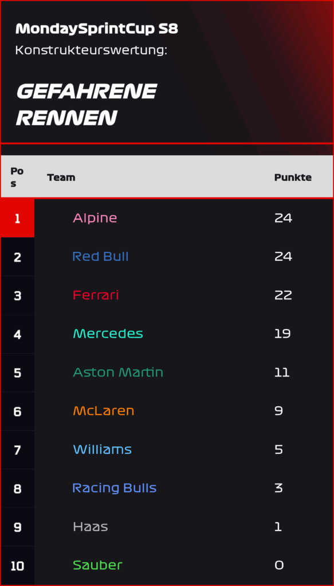The width and height of the screenshot is (334, 586).
Task: Click the McLaren team name
Action: (x=103, y=411)
